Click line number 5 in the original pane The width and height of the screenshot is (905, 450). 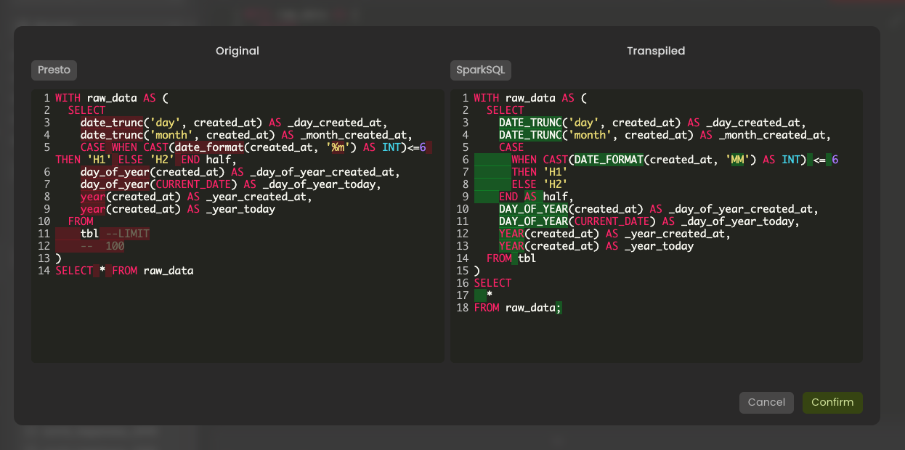(x=46, y=147)
